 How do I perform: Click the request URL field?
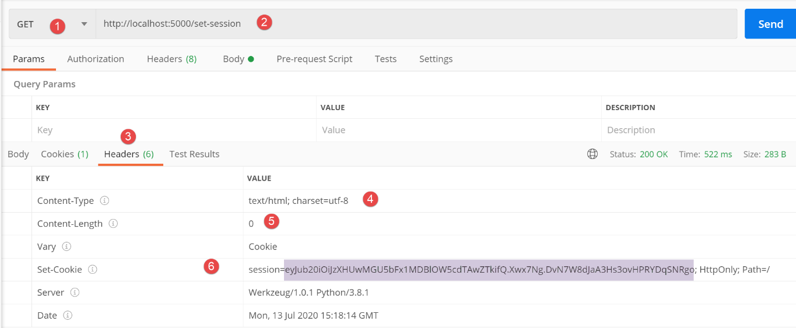pyautogui.click(x=408, y=24)
